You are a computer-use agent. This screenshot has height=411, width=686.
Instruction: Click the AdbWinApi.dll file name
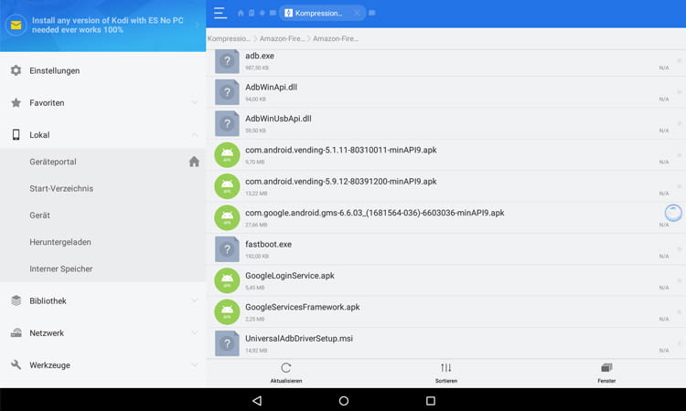271,87
